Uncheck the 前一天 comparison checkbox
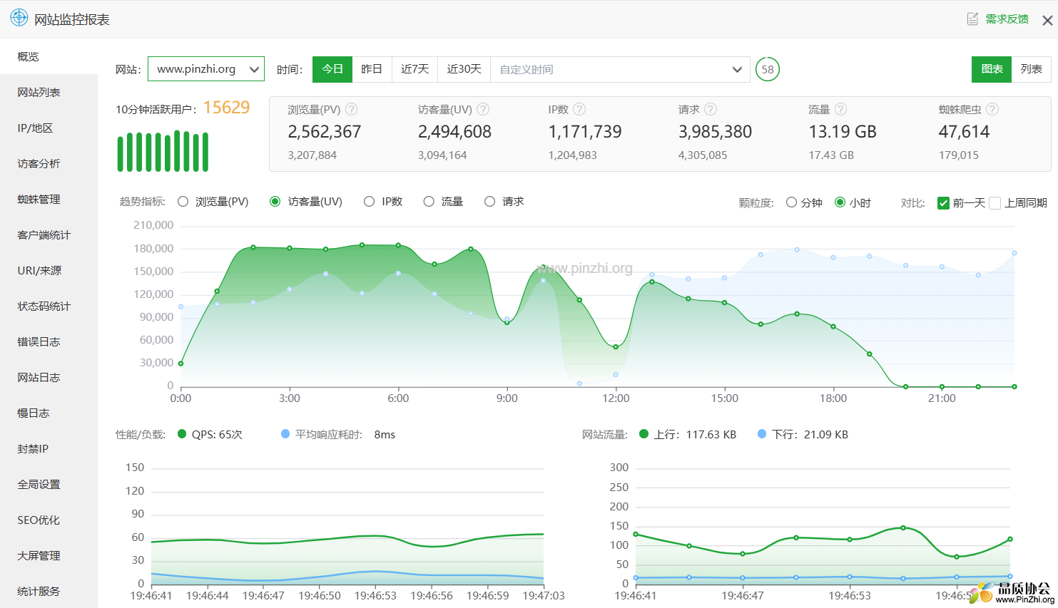The height and width of the screenshot is (608, 1058). [943, 203]
